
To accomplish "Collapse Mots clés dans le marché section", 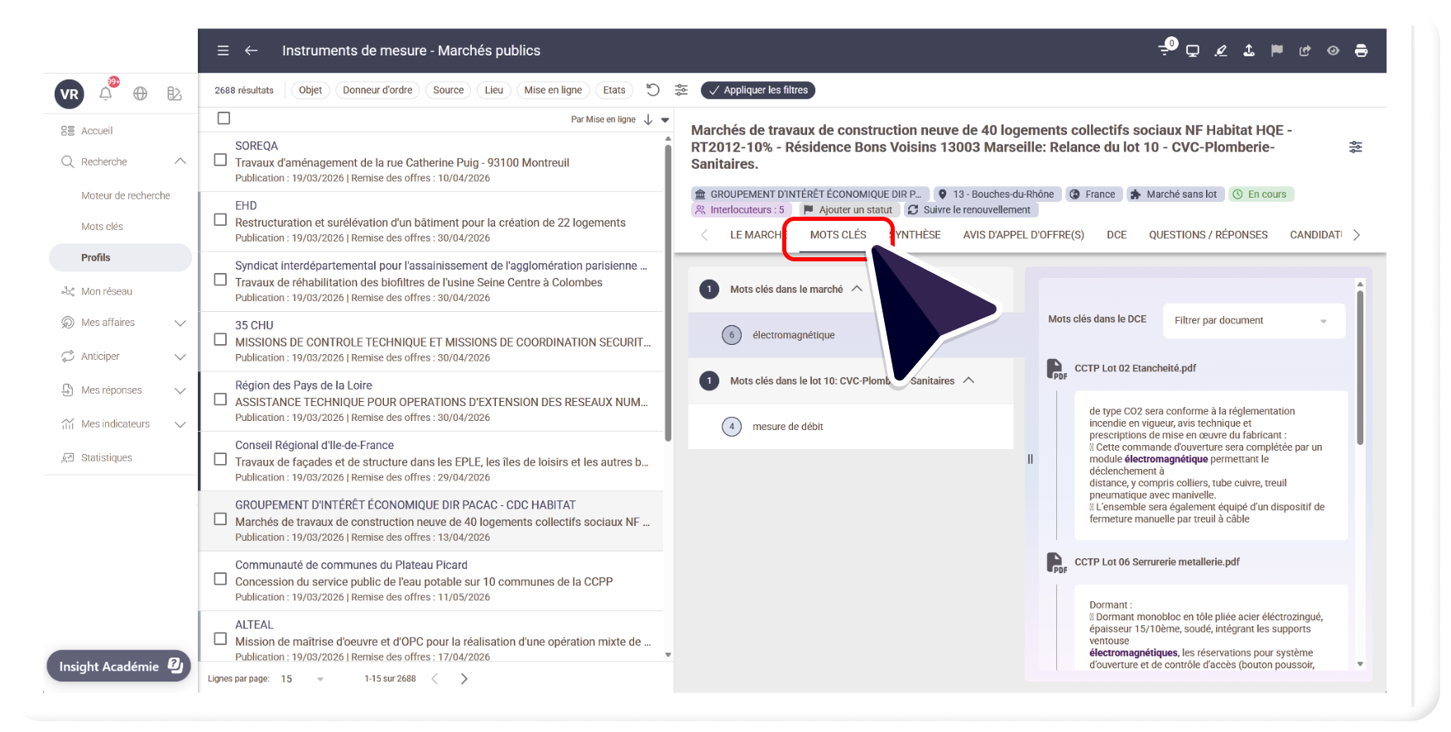I will 857,289.
